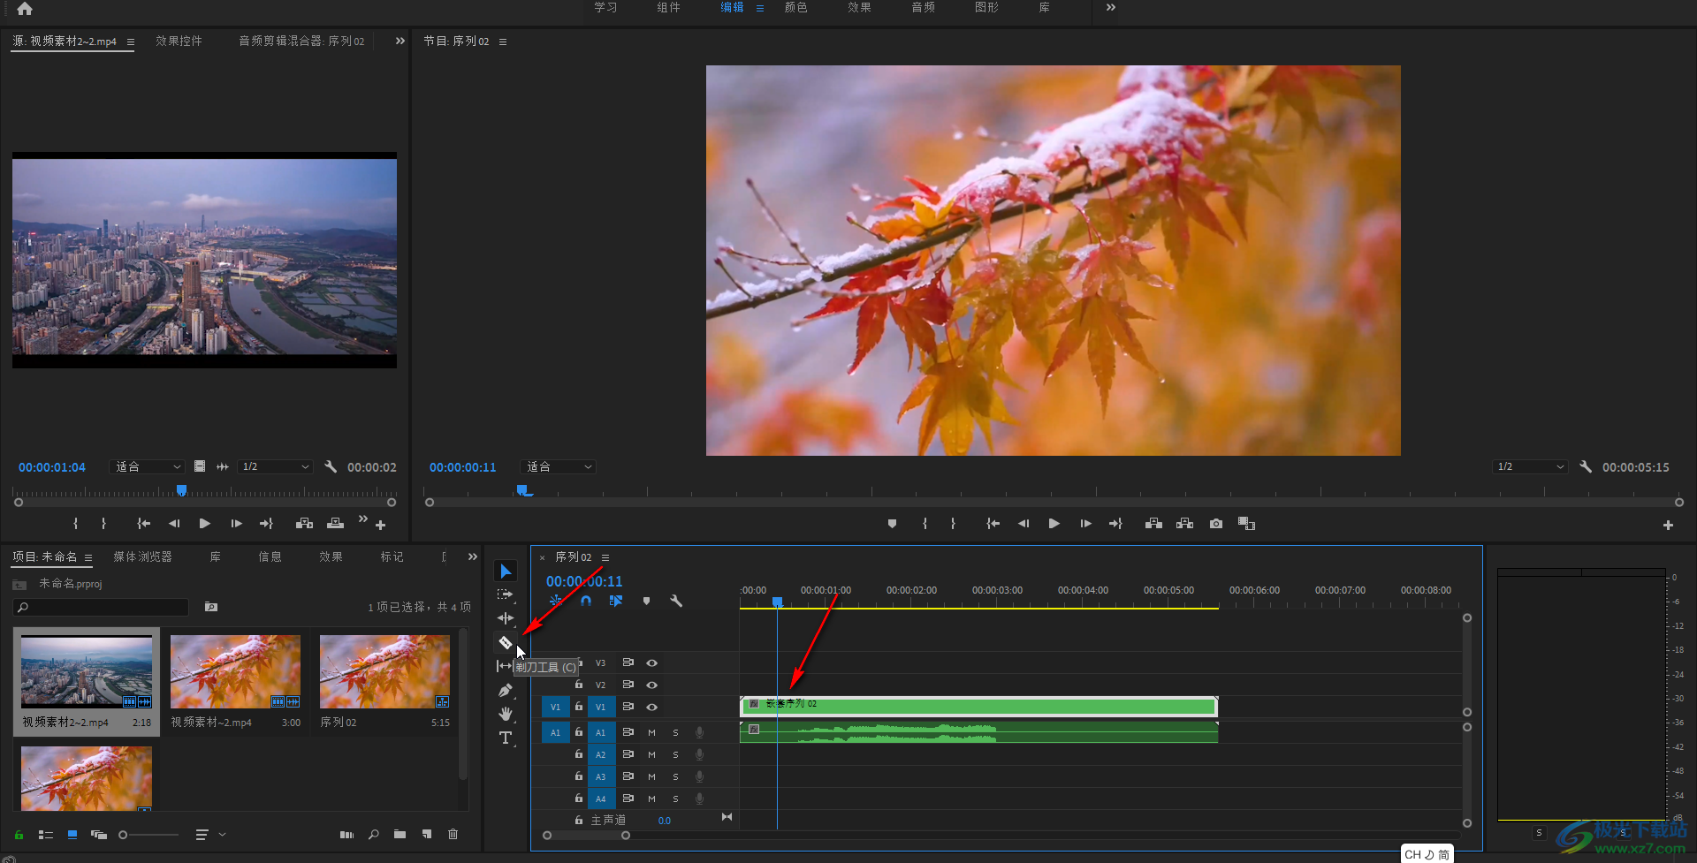Play program monitor sequence

1054,524
